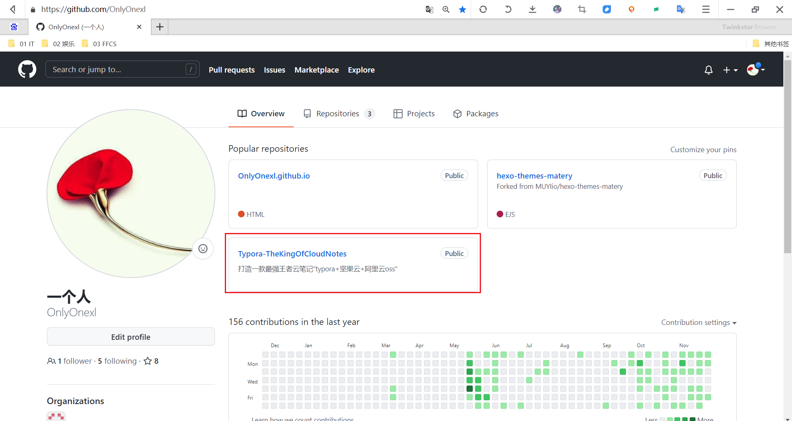The width and height of the screenshot is (792, 421).
Task: Click the profile avatar image
Action: click(x=131, y=193)
